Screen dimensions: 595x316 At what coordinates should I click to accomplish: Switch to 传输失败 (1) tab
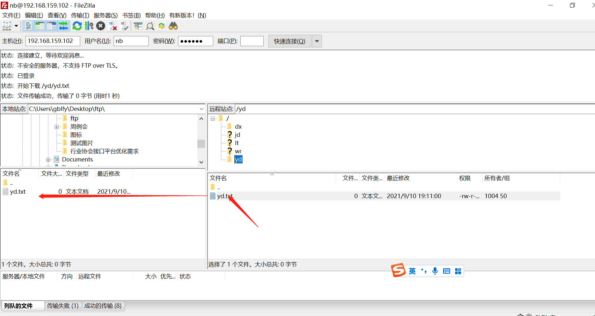tap(63, 306)
